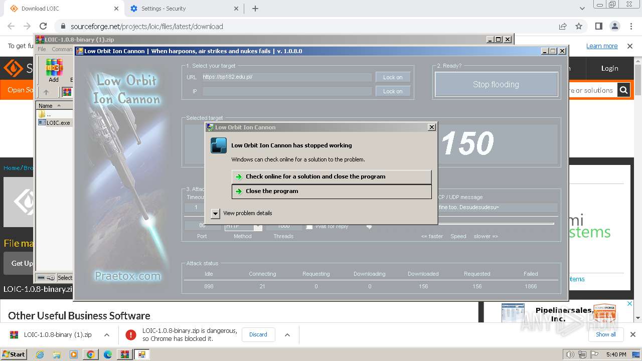This screenshot has height=361, width=642.
Task: Open the File menu in WinRAR
Action: click(x=42, y=49)
